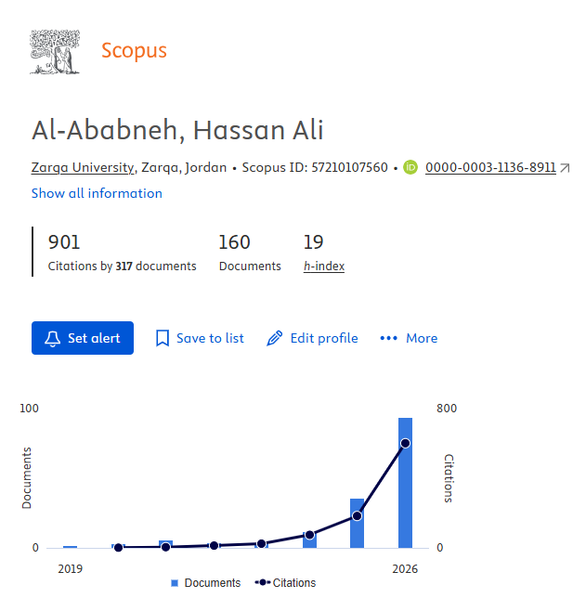The image size is (573, 598).
Task: Expand Show all information
Action: pos(97,193)
